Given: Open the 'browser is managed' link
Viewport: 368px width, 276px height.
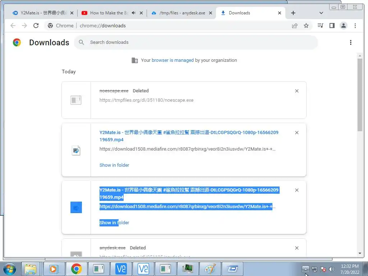Looking at the screenshot, I should pyautogui.click(x=172, y=60).
